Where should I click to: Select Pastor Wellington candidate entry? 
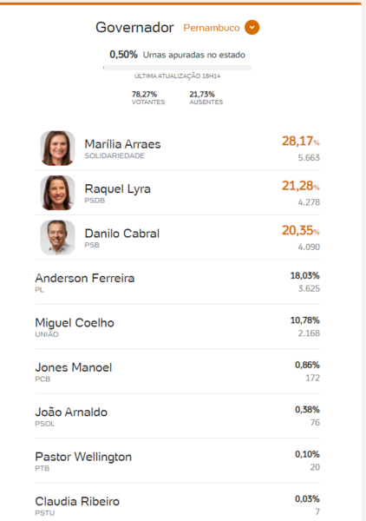pos(178,460)
